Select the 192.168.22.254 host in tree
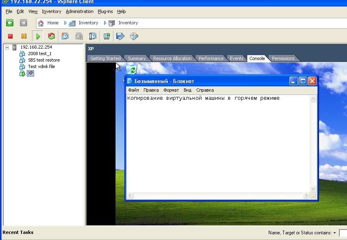This screenshot has width=347, height=240. pos(36,47)
